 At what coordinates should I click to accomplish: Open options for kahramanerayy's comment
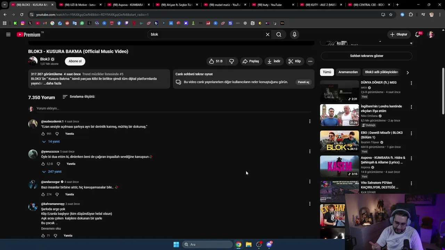click(310, 204)
